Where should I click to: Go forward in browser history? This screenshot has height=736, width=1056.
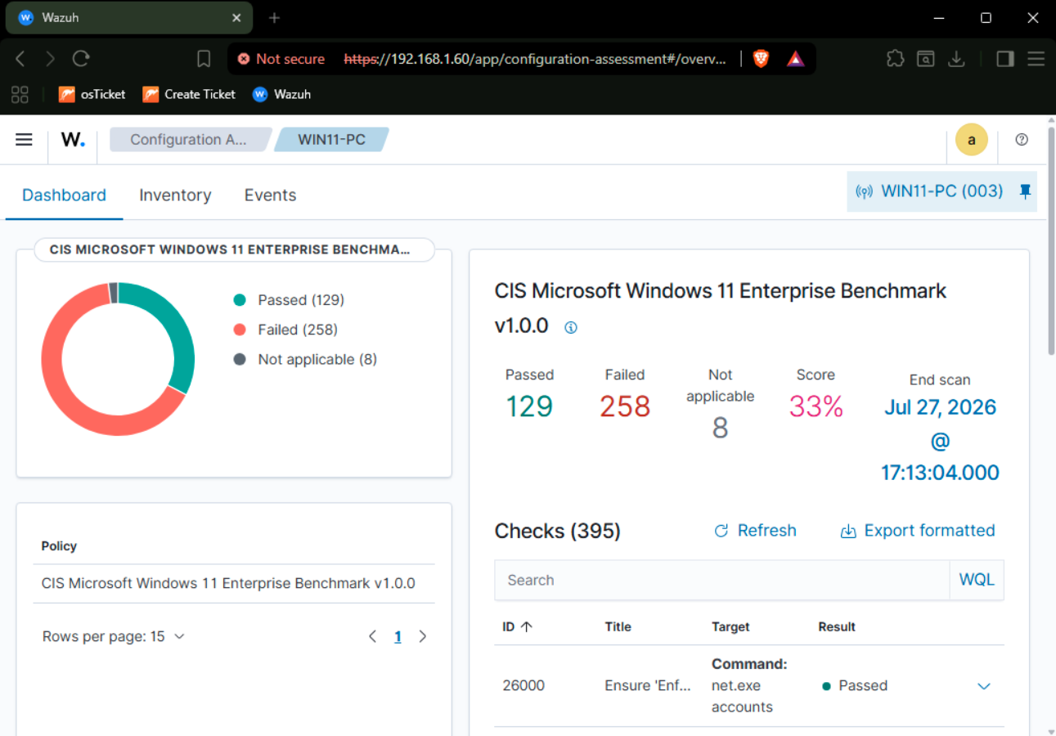[x=51, y=59]
